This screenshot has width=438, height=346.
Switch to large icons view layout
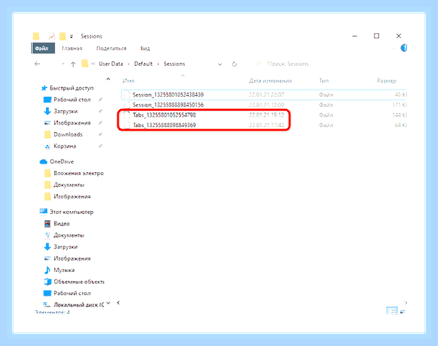click(403, 311)
